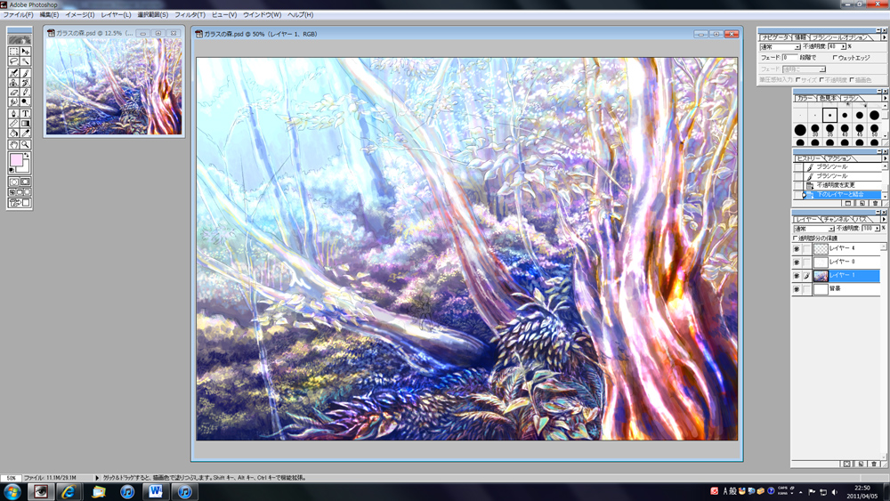890x501 pixels.
Task: Open pink foreground color swatch
Action: pos(16,160)
